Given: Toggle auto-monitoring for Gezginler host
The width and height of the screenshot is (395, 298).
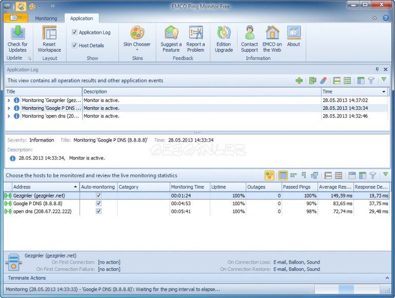Looking at the screenshot, I should click(x=98, y=195).
